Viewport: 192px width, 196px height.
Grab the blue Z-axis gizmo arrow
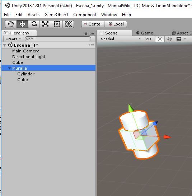155,123
